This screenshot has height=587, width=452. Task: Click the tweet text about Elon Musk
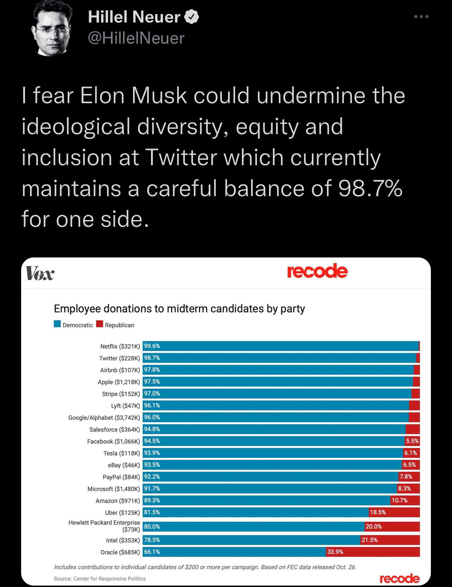(x=213, y=157)
